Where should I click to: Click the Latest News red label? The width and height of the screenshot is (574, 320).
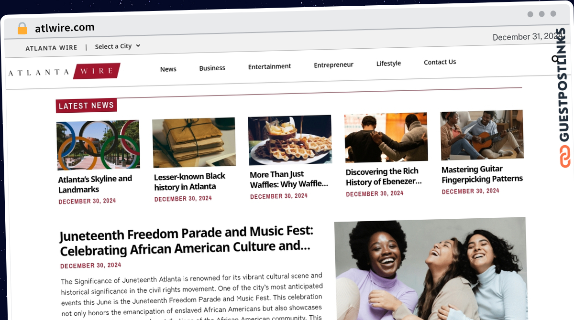click(86, 106)
